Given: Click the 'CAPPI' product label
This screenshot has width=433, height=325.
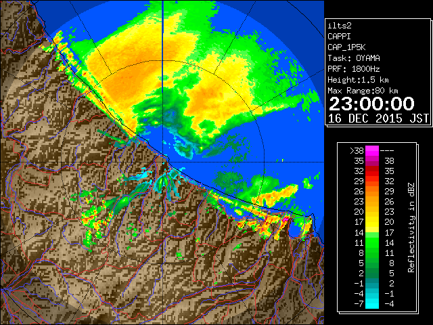Looking at the screenshot, I should [x=339, y=37].
